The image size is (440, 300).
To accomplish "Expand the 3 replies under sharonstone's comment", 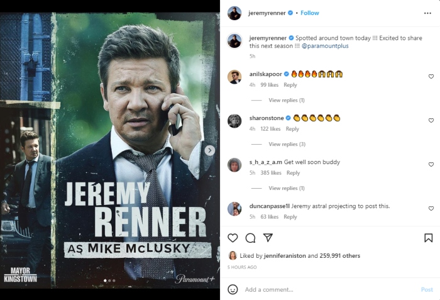I will click(287, 144).
